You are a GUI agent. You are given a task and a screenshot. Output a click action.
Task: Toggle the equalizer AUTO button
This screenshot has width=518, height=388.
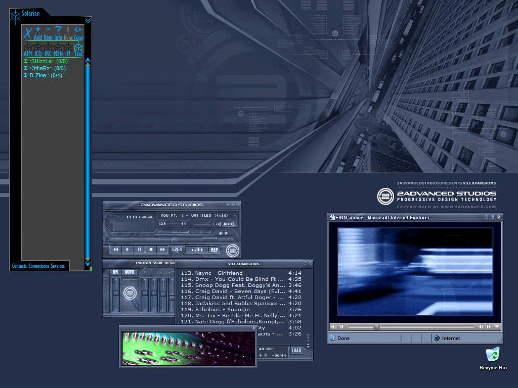click(129, 272)
